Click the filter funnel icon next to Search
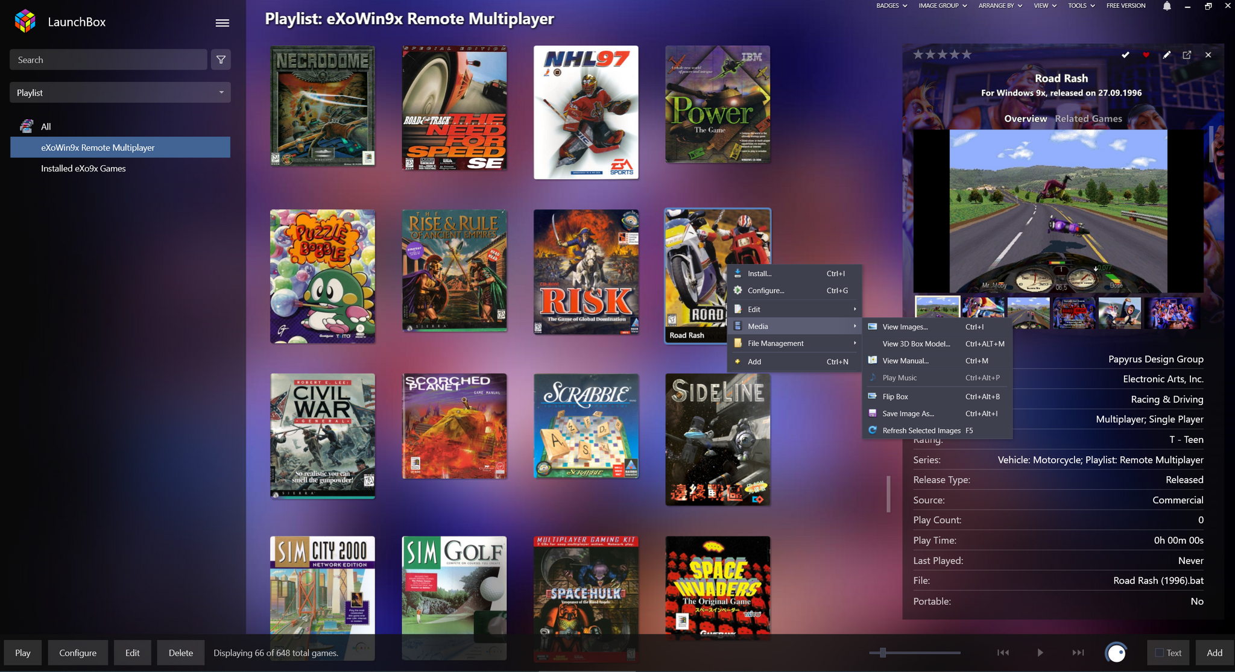1235x672 pixels. [x=221, y=60]
